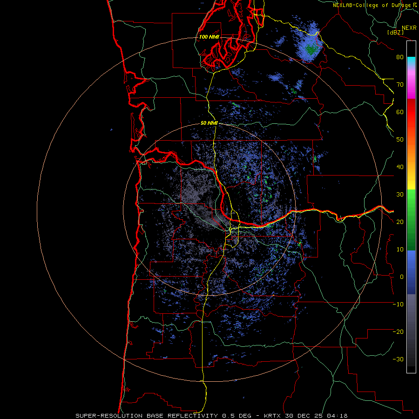Image resolution: width=419 pixels, height=419 pixels.
Task: Click the 30 dBZ scale value
Action: (400, 195)
